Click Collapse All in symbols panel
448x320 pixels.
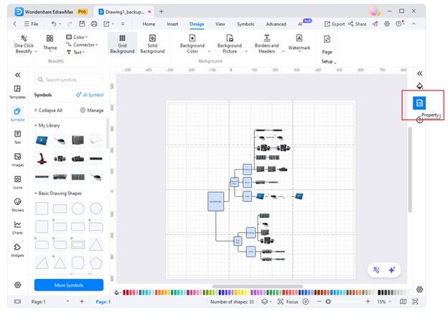tap(48, 110)
